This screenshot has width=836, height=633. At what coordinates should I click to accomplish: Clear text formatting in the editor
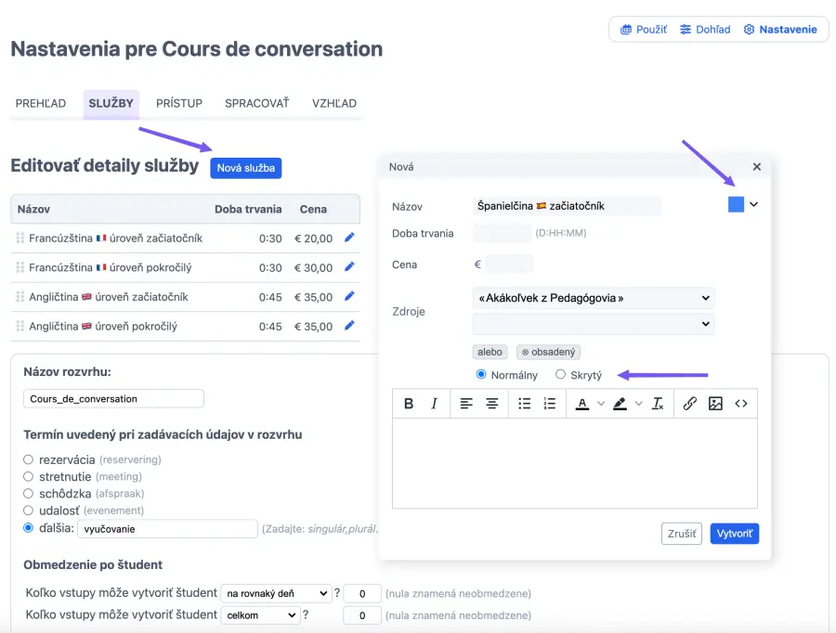click(658, 404)
